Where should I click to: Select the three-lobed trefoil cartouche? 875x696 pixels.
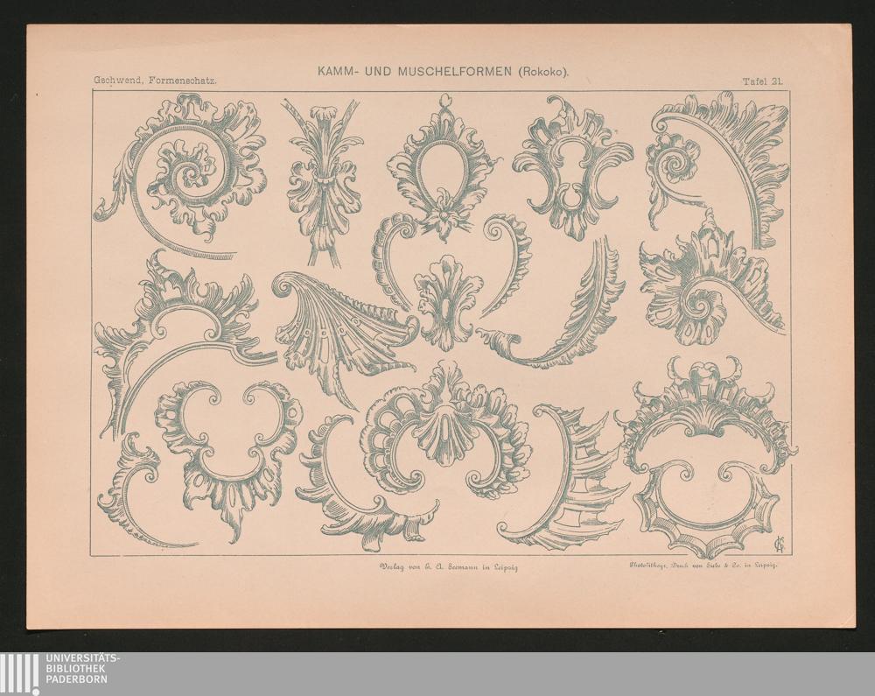tap(229, 446)
